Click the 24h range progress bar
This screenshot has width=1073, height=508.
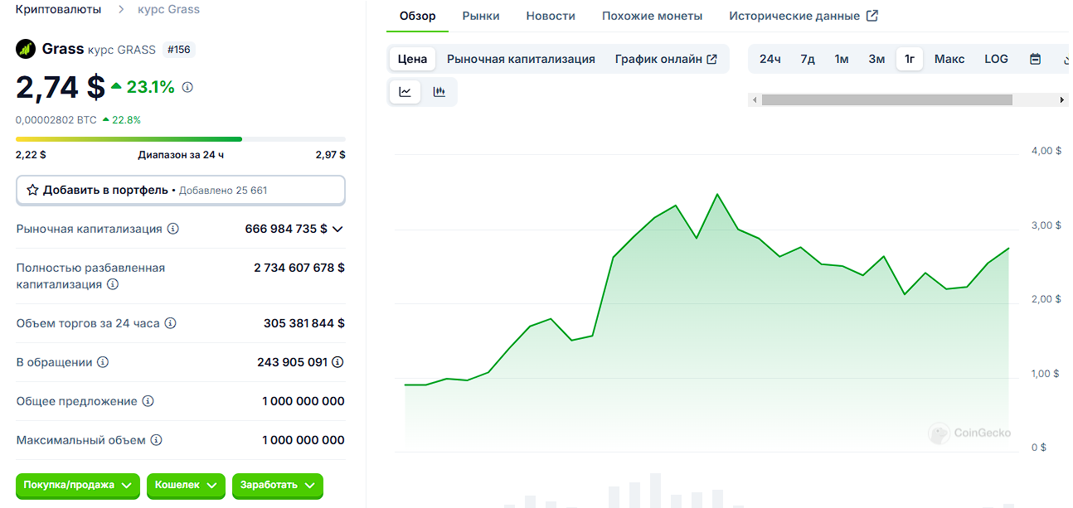(x=181, y=139)
